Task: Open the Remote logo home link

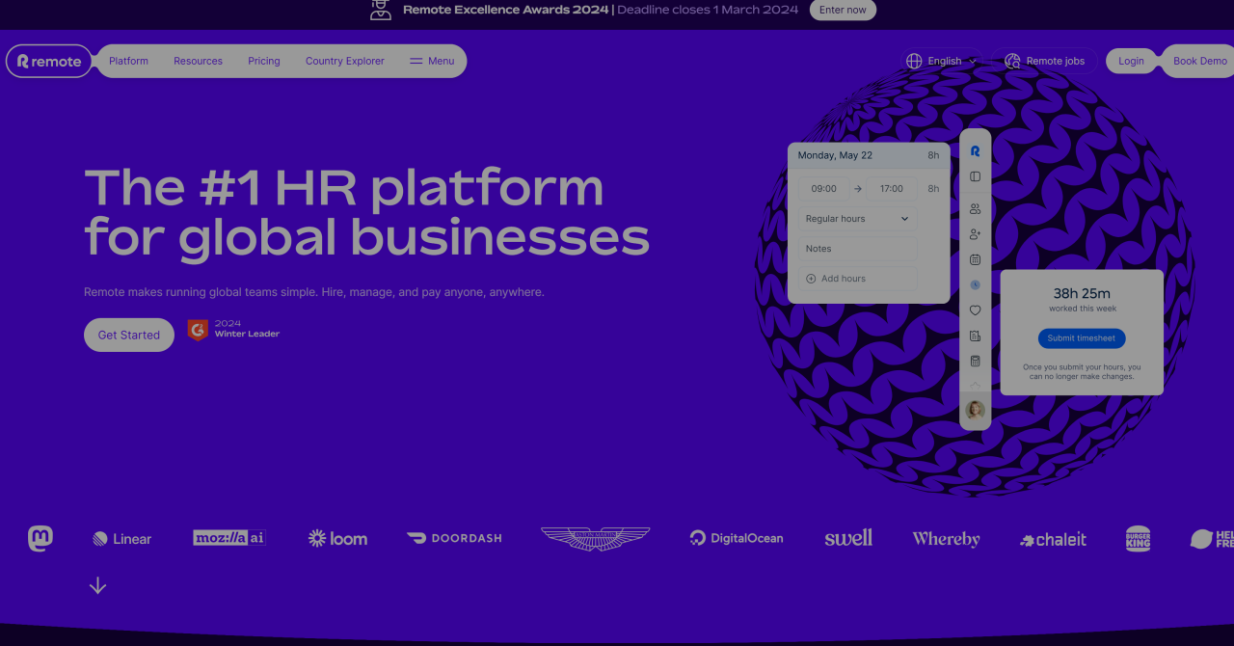Action: [x=49, y=61]
